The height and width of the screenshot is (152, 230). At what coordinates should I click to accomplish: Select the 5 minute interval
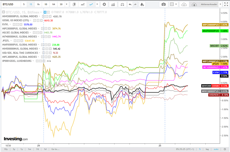click(24, 4)
